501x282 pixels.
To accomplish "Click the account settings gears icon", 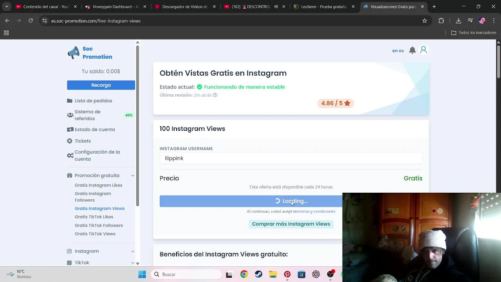I will tap(70, 155).
